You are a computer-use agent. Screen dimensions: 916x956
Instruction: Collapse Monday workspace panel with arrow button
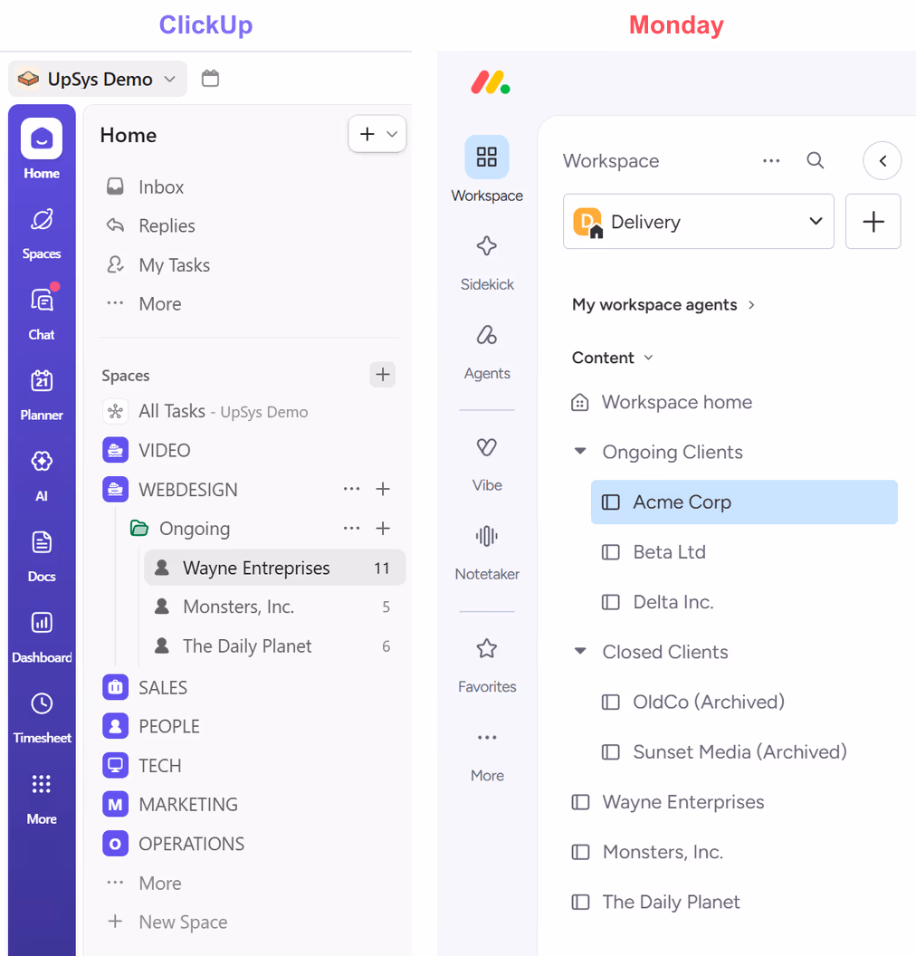click(883, 160)
